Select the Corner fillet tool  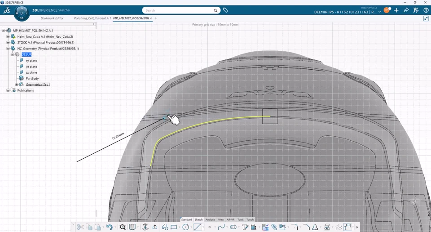(295, 227)
